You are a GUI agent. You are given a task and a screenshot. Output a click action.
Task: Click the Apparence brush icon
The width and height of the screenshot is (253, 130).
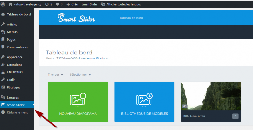click(3, 57)
